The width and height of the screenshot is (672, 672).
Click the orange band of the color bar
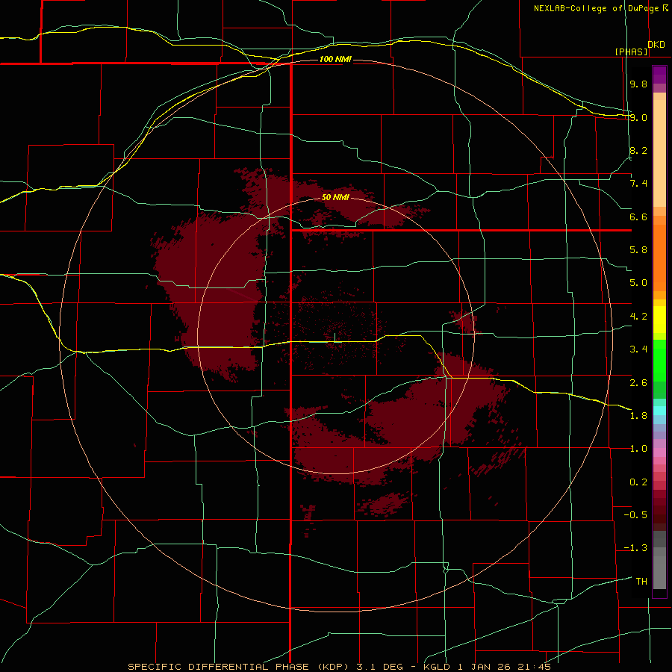[x=659, y=258]
